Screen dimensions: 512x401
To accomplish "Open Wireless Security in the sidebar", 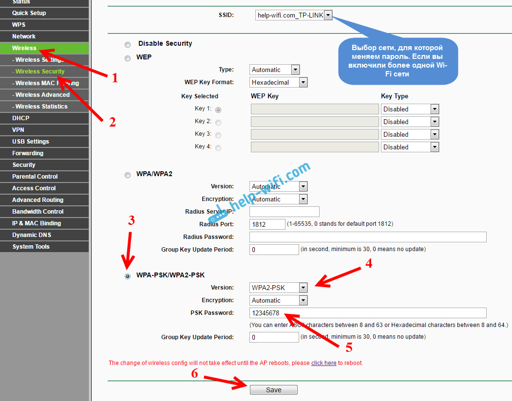I will (x=40, y=72).
